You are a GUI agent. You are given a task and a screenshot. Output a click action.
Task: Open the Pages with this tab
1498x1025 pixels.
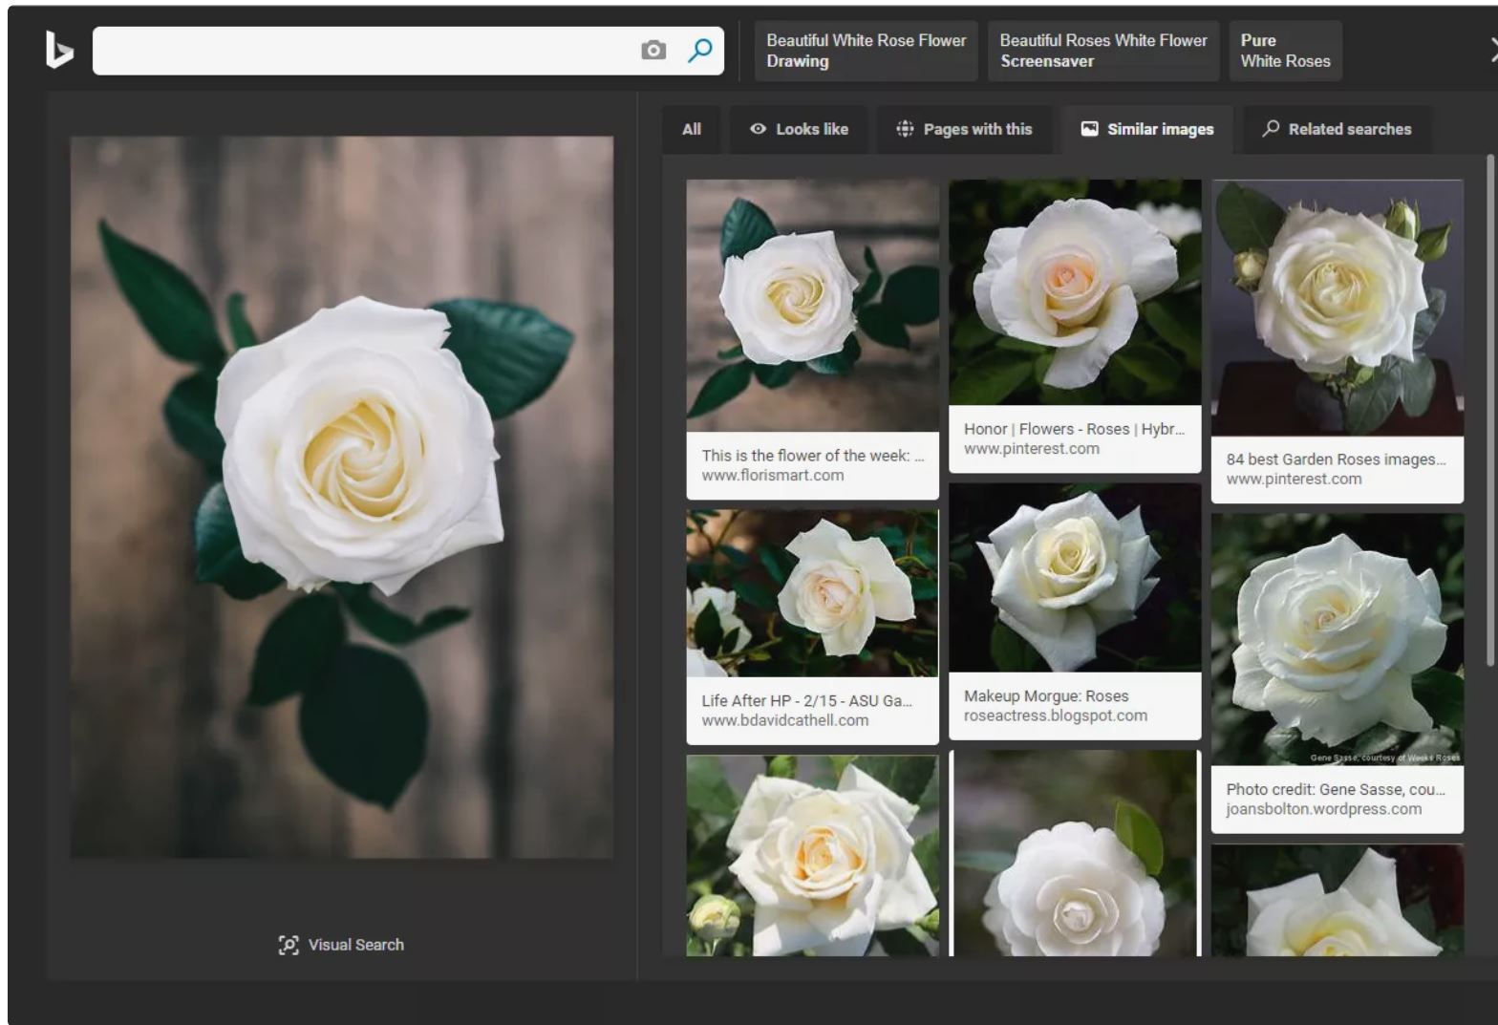pyautogui.click(x=964, y=129)
